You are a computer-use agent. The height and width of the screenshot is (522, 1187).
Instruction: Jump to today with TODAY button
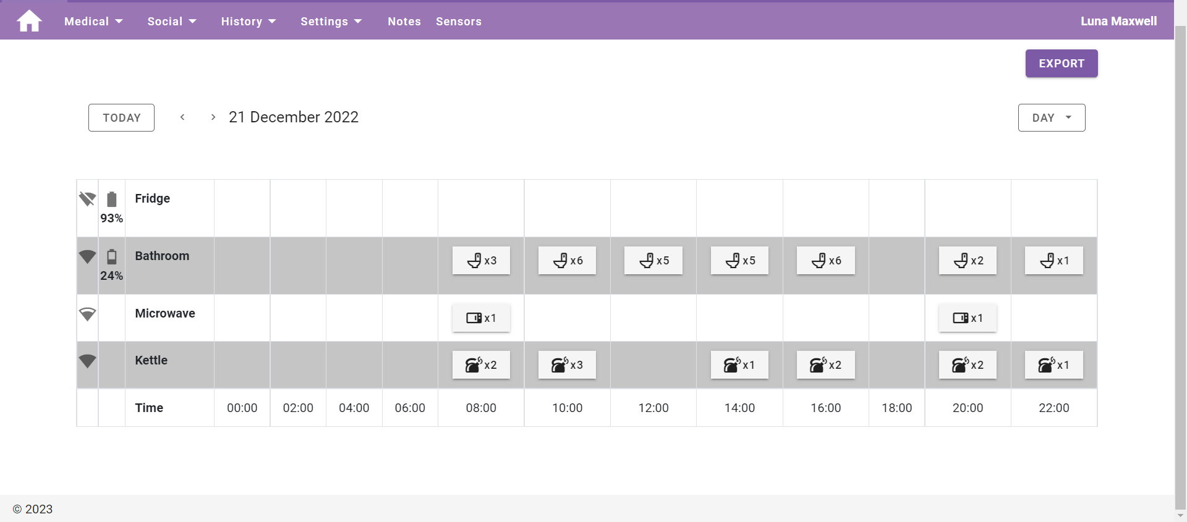point(121,118)
